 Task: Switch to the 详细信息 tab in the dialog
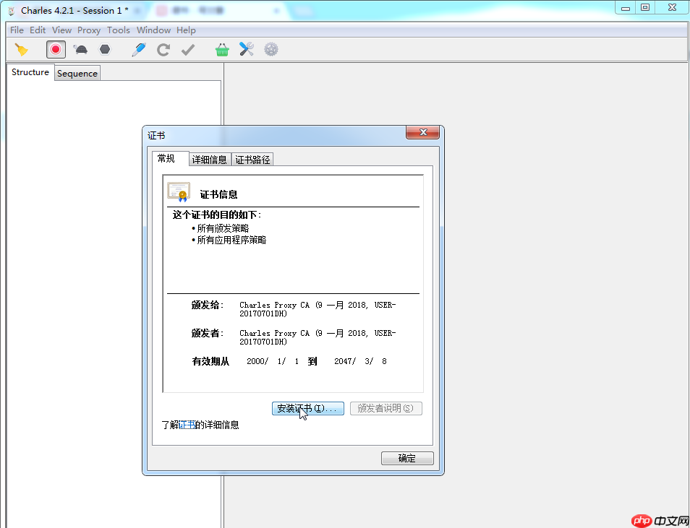[209, 159]
